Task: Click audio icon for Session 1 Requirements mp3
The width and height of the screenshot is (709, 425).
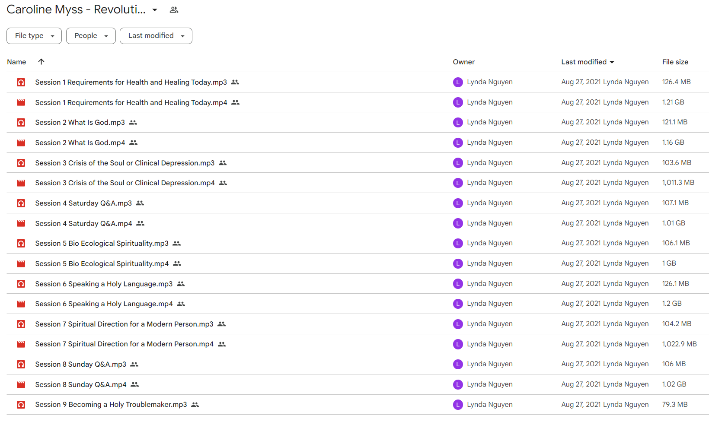Action: tap(21, 82)
